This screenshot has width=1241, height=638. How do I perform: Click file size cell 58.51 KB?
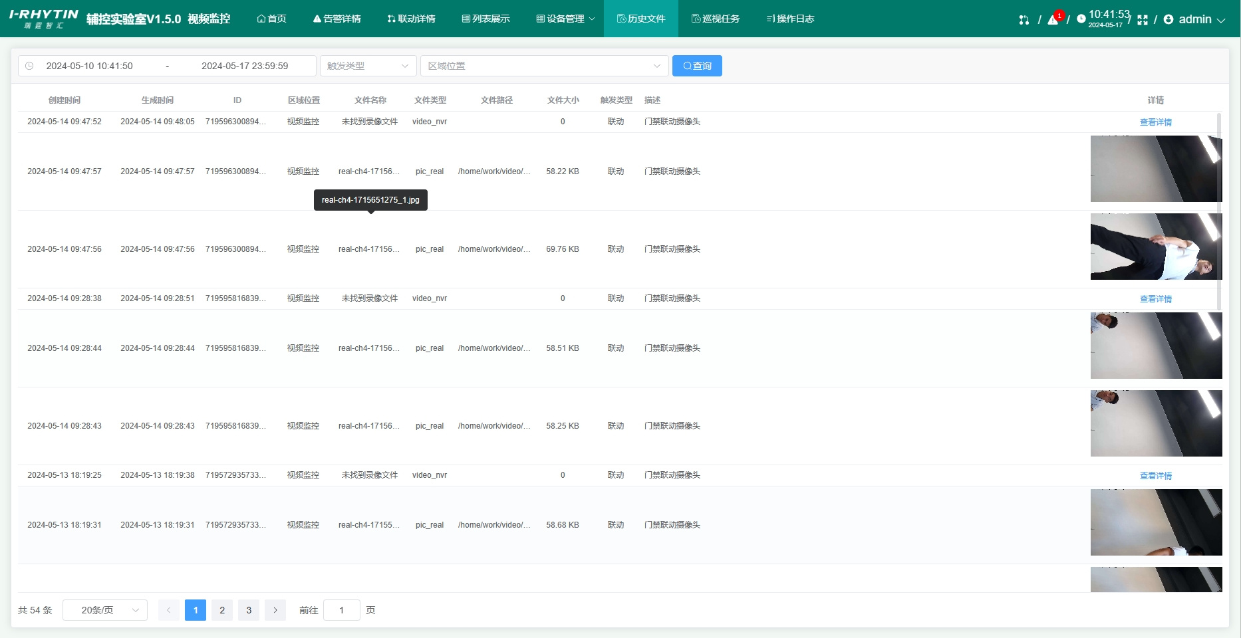563,348
